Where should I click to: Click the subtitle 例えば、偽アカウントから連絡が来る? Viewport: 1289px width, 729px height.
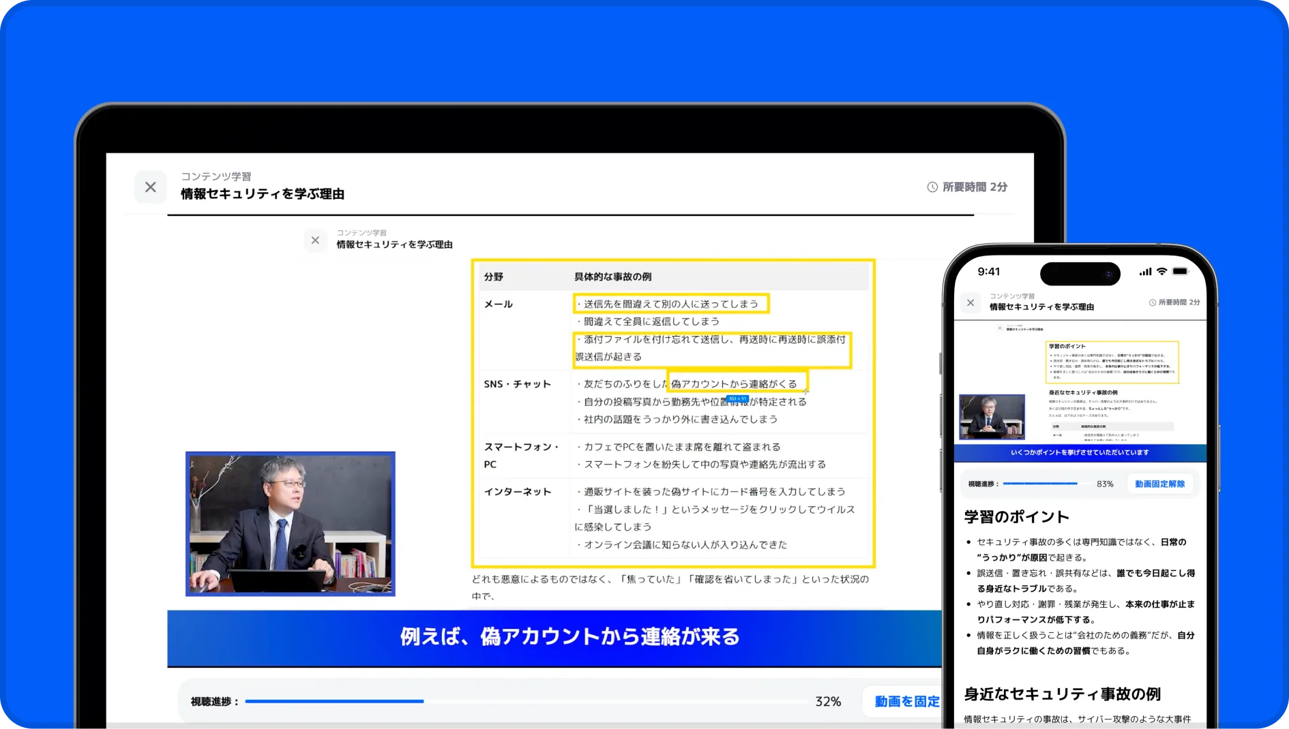coord(569,636)
